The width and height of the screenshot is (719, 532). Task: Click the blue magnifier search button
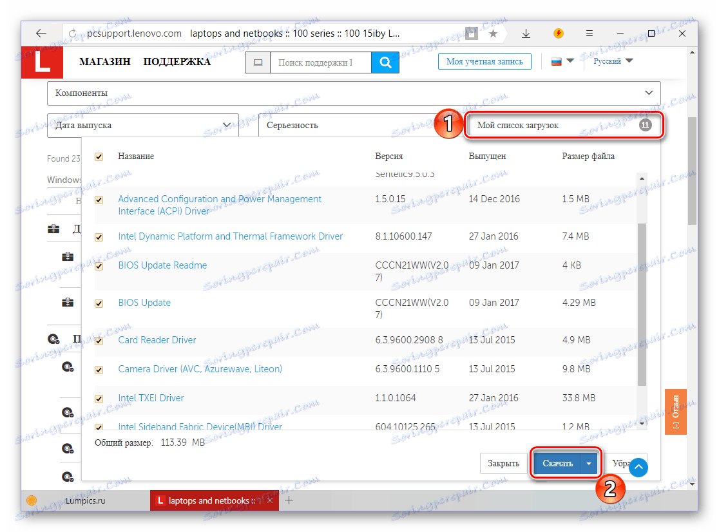coord(385,62)
